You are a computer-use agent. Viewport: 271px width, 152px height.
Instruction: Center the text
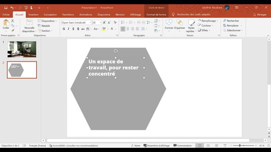(128, 29)
